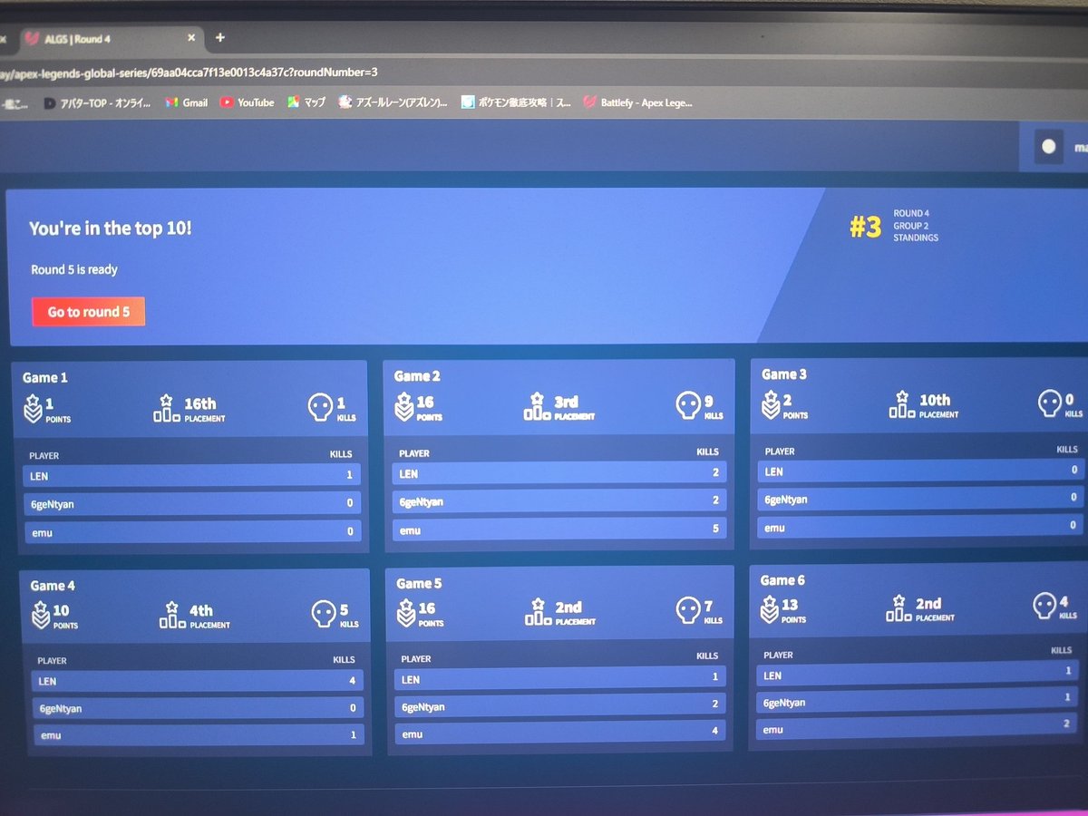Click the Game 2 card title
Screen dimensions: 1088x816
pos(417,375)
